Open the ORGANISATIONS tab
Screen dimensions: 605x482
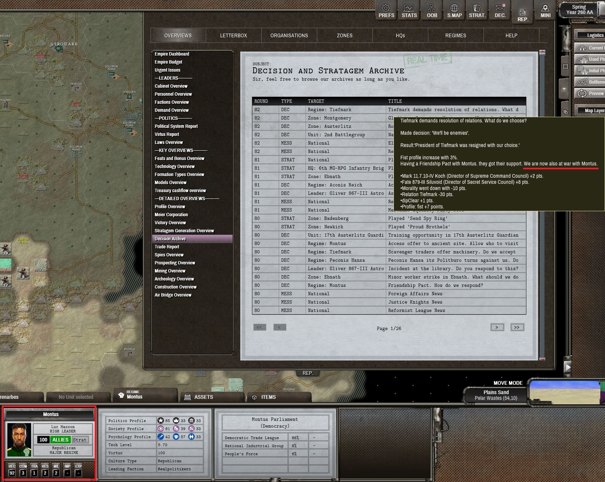[289, 35]
